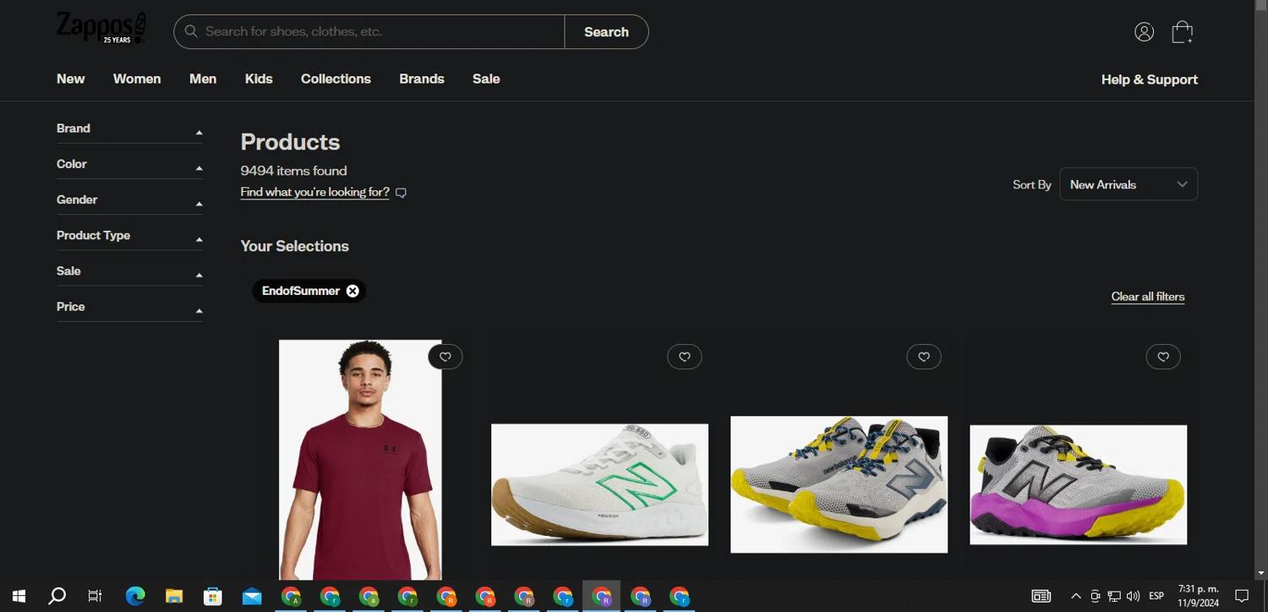Open Help & Support

click(x=1150, y=79)
